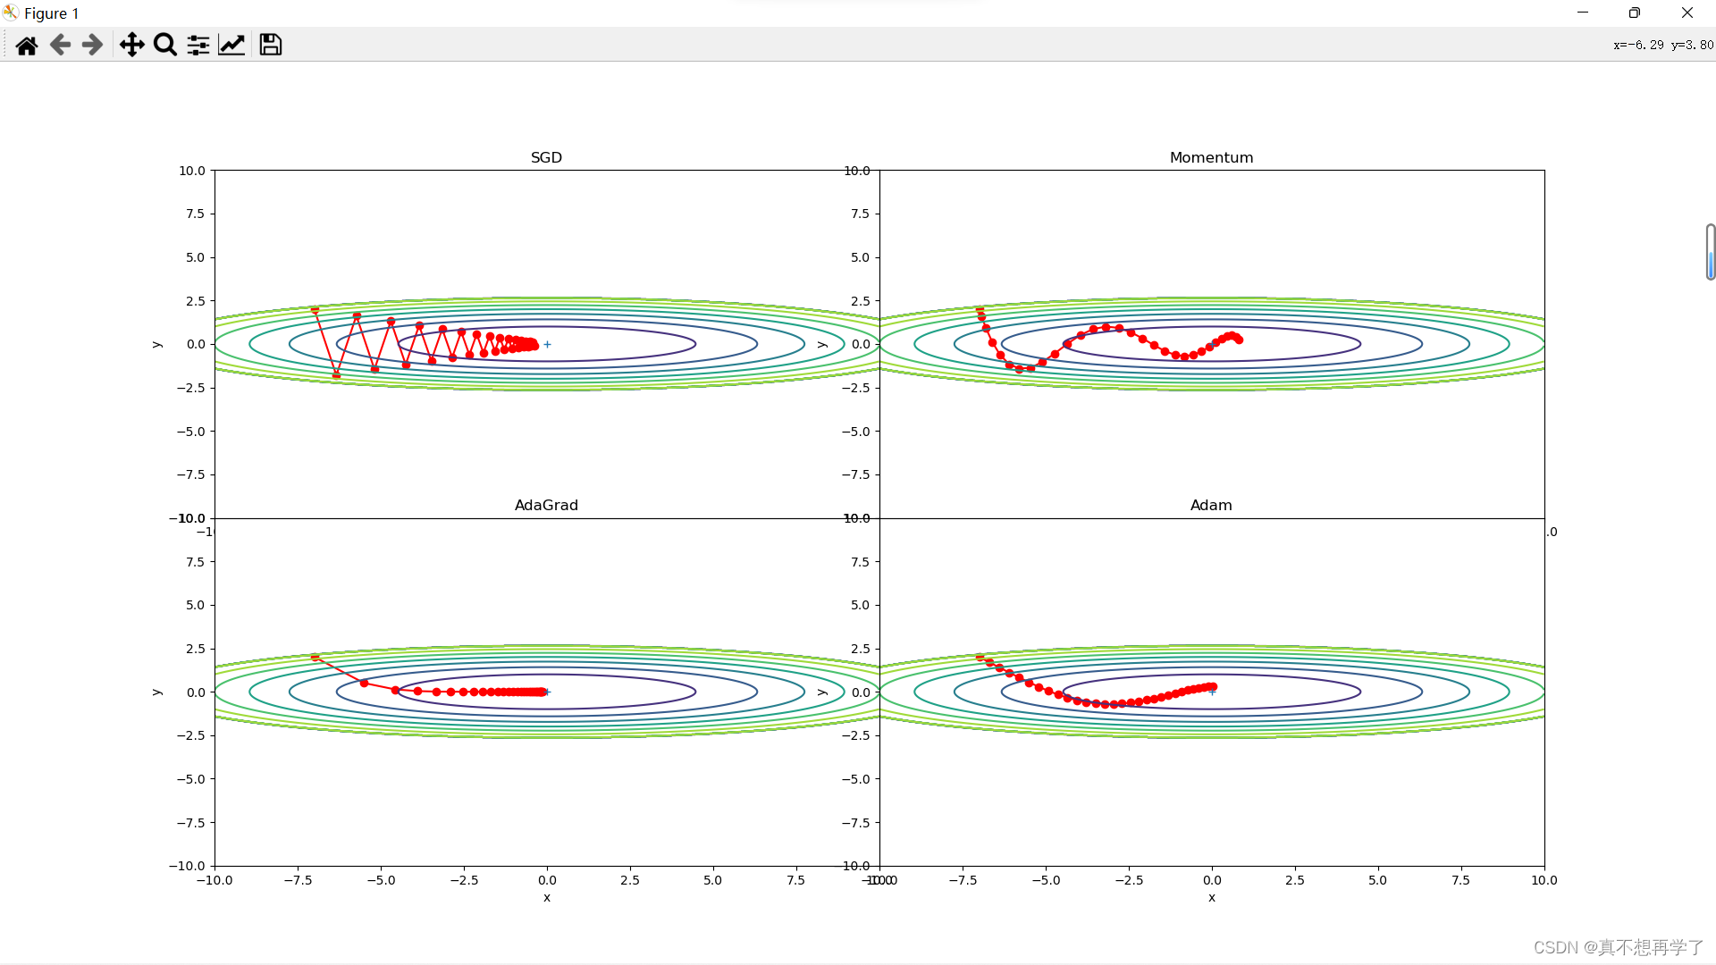Click the AdaGrad trajectory start point marker
The width and height of the screenshot is (1716, 965).
pos(315,657)
